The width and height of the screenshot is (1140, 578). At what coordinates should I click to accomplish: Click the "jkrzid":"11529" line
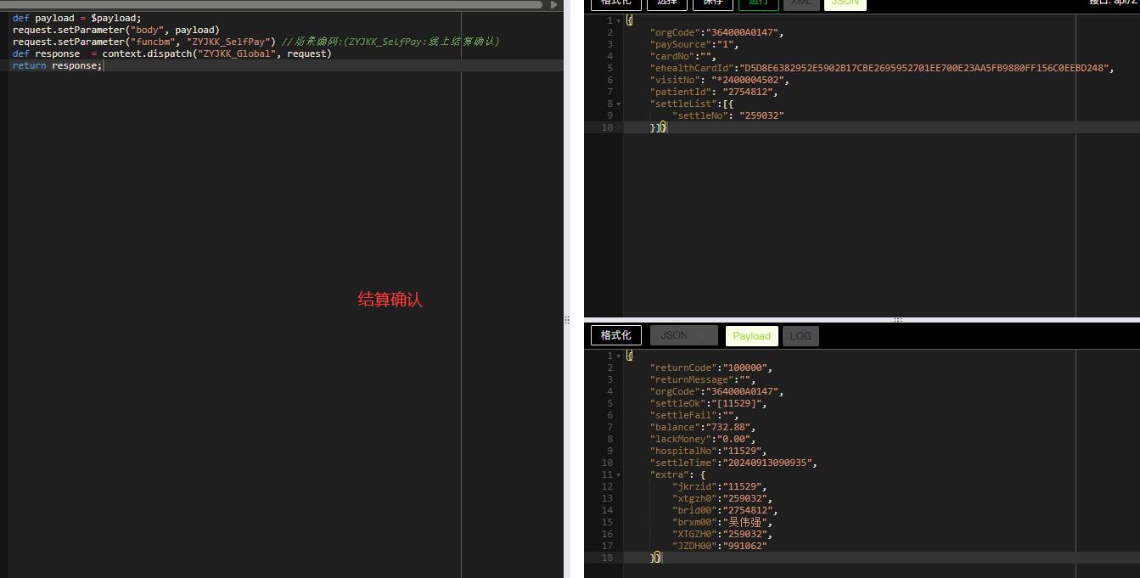[x=720, y=487]
